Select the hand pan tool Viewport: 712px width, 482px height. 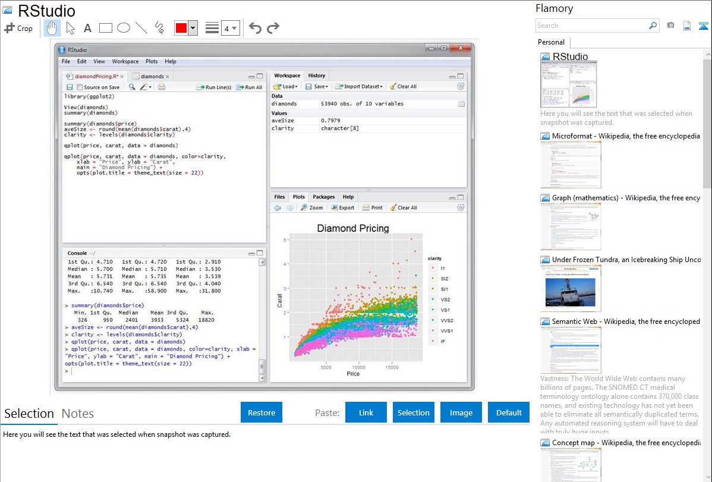point(52,28)
